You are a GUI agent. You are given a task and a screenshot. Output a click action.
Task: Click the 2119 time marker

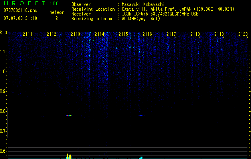pyautogui.click(x=219, y=34)
